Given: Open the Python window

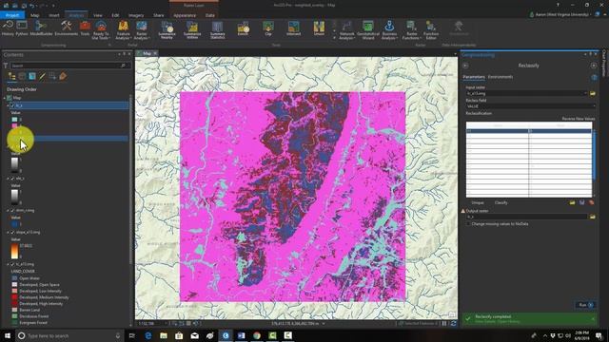Looking at the screenshot, I should (x=22, y=28).
